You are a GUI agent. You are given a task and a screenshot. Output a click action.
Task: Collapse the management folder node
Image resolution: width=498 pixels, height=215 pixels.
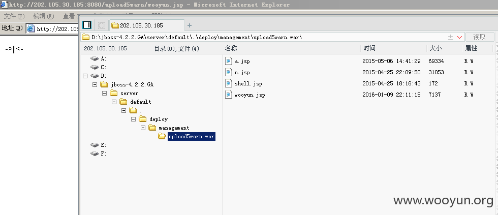pyautogui.click(x=143, y=128)
